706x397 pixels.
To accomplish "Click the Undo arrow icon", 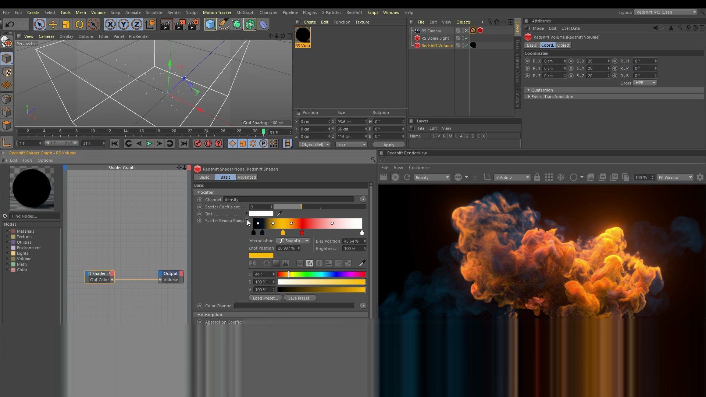I will [10, 24].
